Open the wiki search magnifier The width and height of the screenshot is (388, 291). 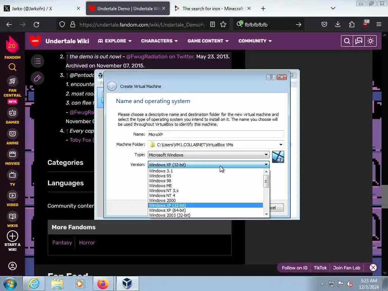coord(347,41)
